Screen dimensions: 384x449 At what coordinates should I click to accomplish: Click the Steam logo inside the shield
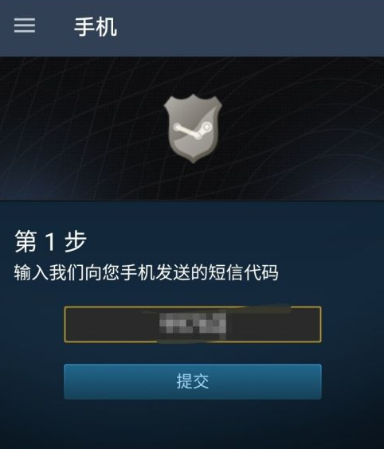[192, 131]
